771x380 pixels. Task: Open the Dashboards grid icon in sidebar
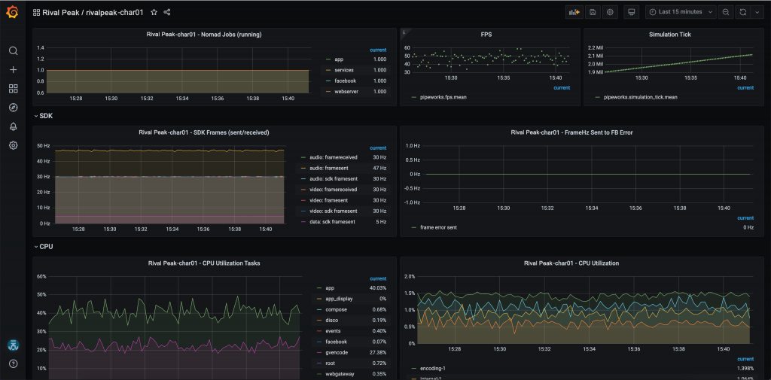[14, 89]
